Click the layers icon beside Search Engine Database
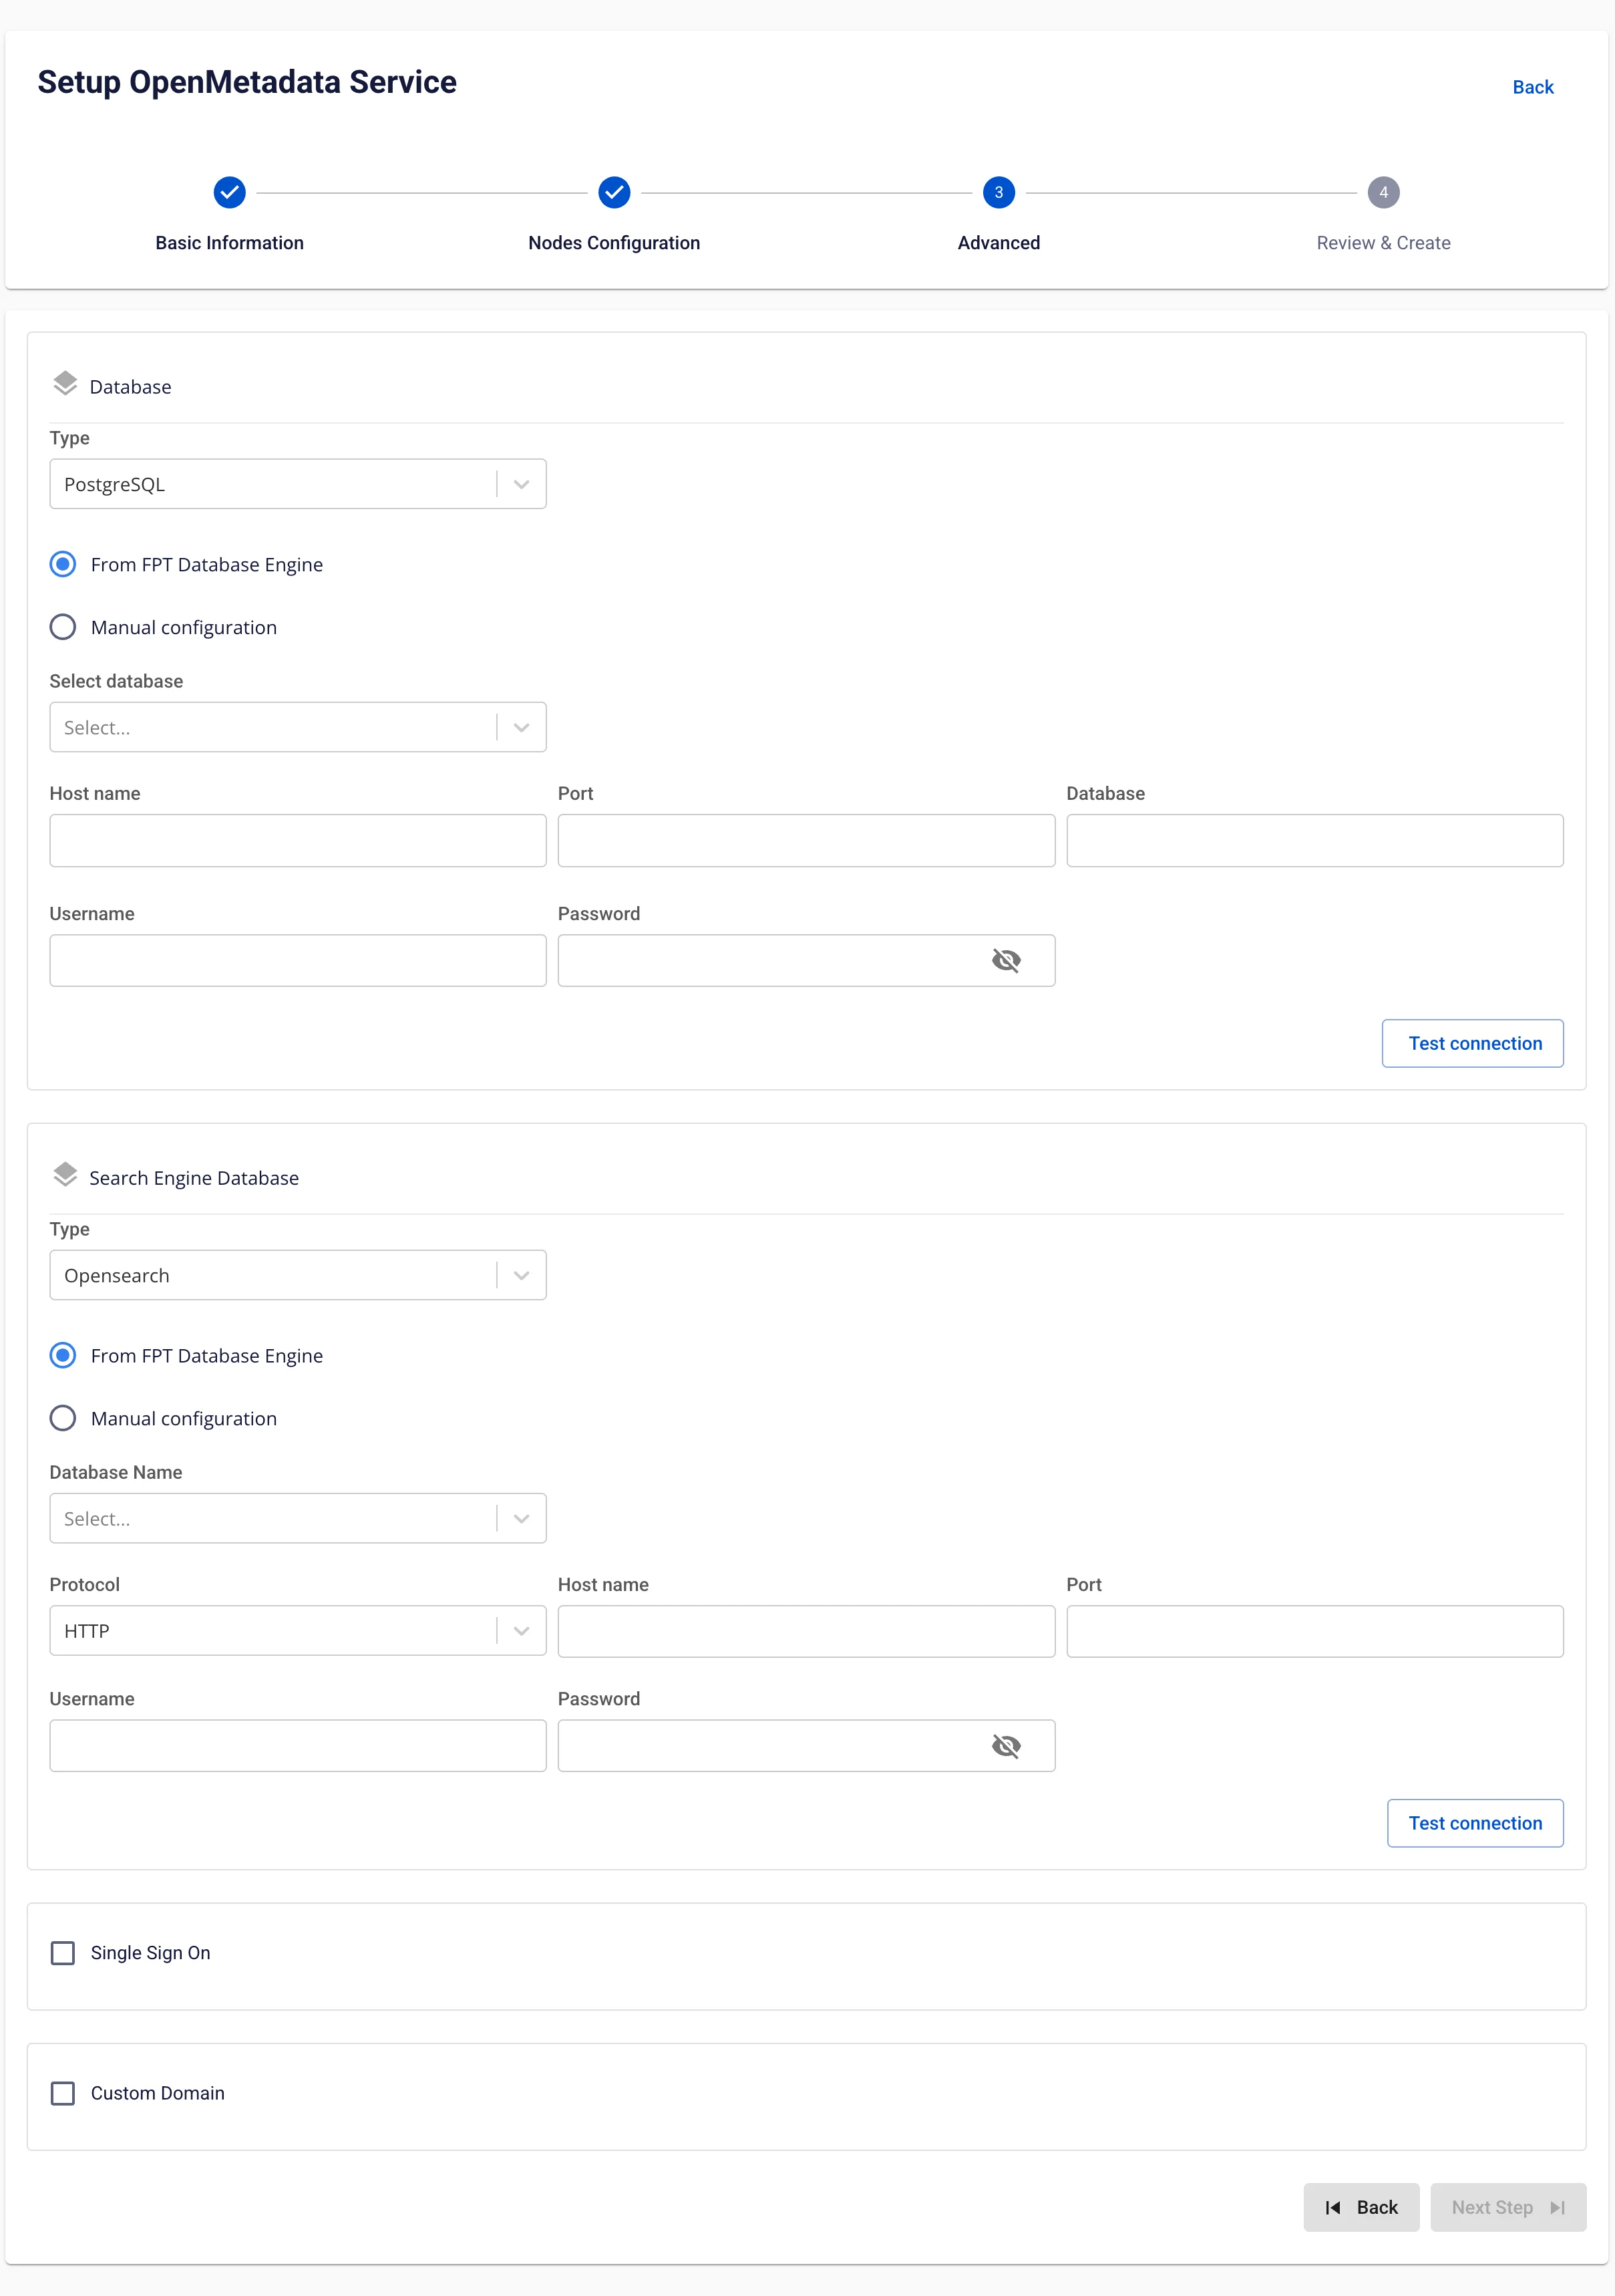 coord(65,1176)
